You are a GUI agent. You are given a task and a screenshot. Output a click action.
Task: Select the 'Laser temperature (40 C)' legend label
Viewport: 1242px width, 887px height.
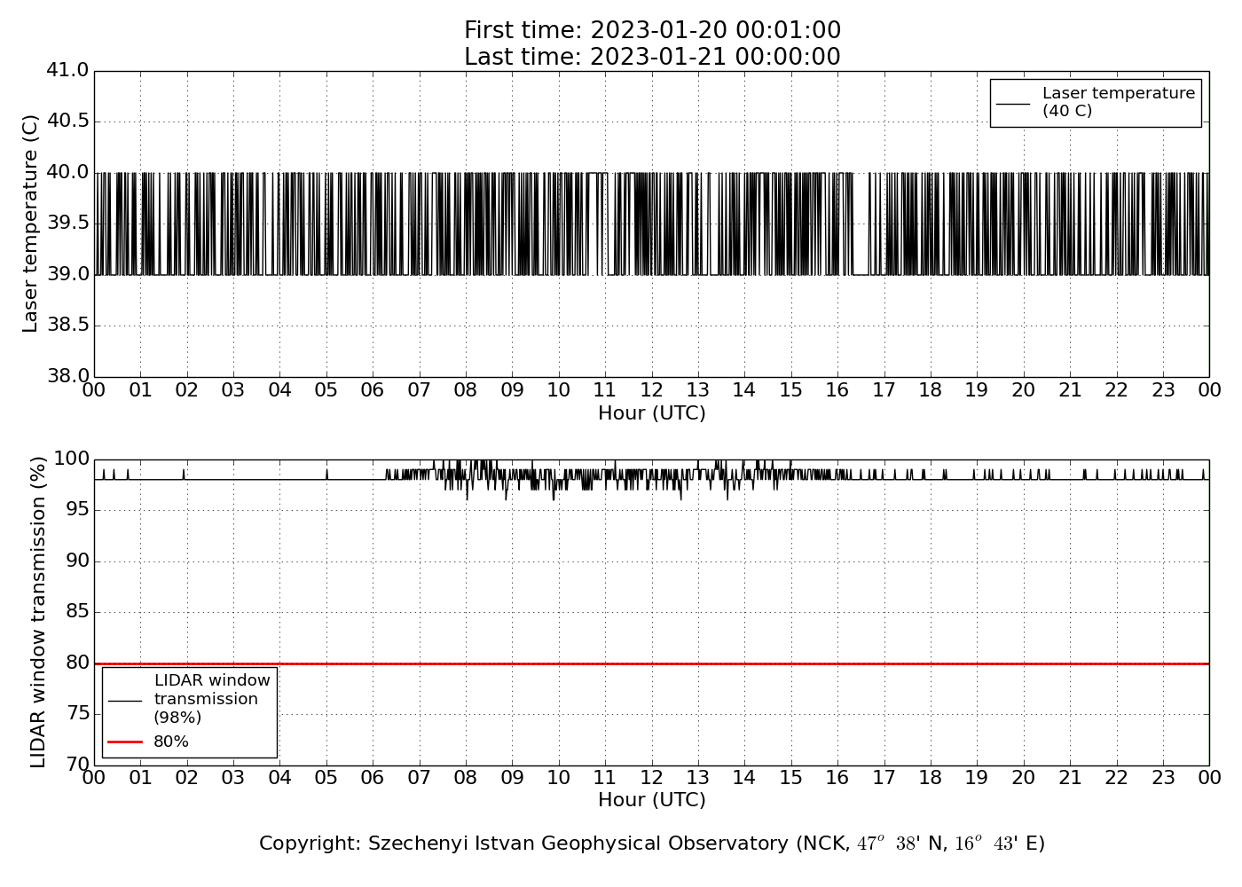pyautogui.click(x=1118, y=102)
